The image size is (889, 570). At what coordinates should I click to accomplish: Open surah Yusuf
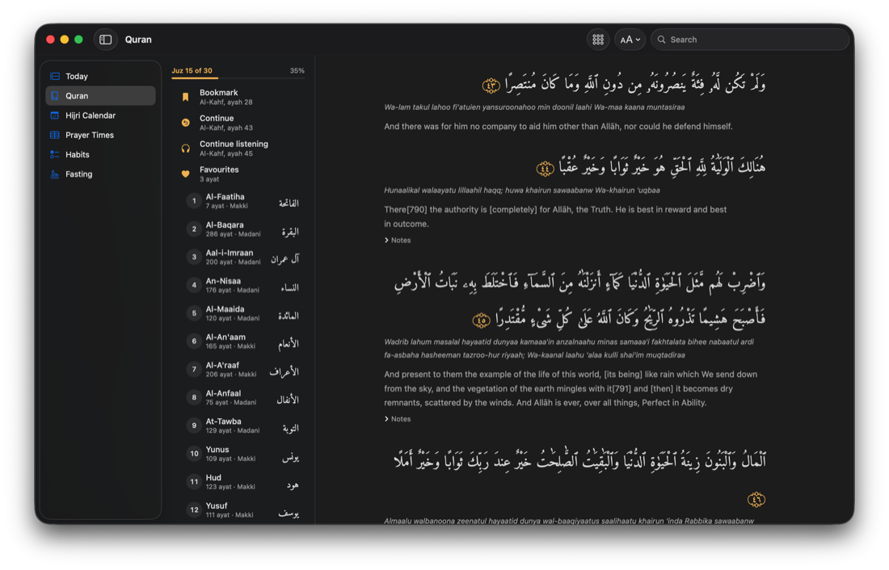(242, 509)
